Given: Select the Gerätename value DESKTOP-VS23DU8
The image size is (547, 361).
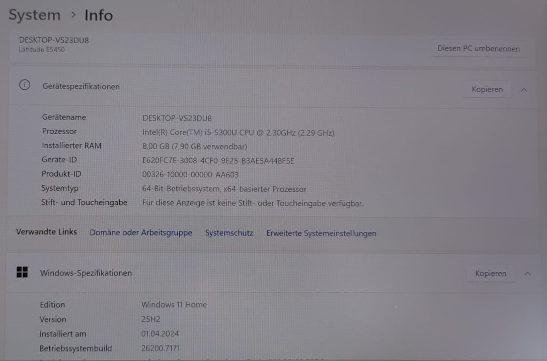Looking at the screenshot, I should (177, 118).
